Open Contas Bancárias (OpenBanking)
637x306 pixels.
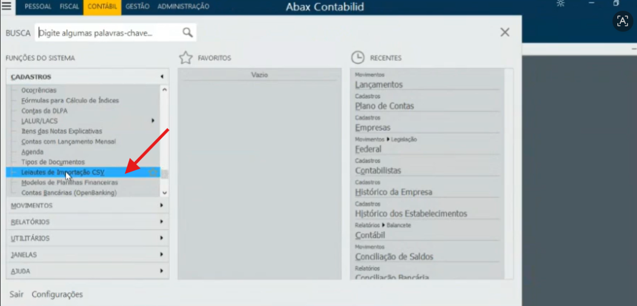tap(69, 193)
